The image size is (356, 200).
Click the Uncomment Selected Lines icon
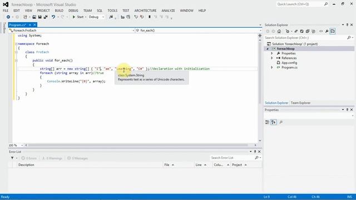click(x=142, y=17)
